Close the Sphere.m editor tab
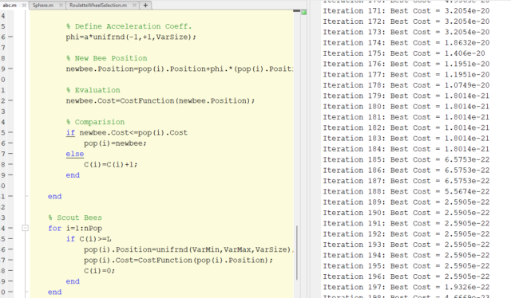511x298 pixels. pyautogui.click(x=61, y=6)
